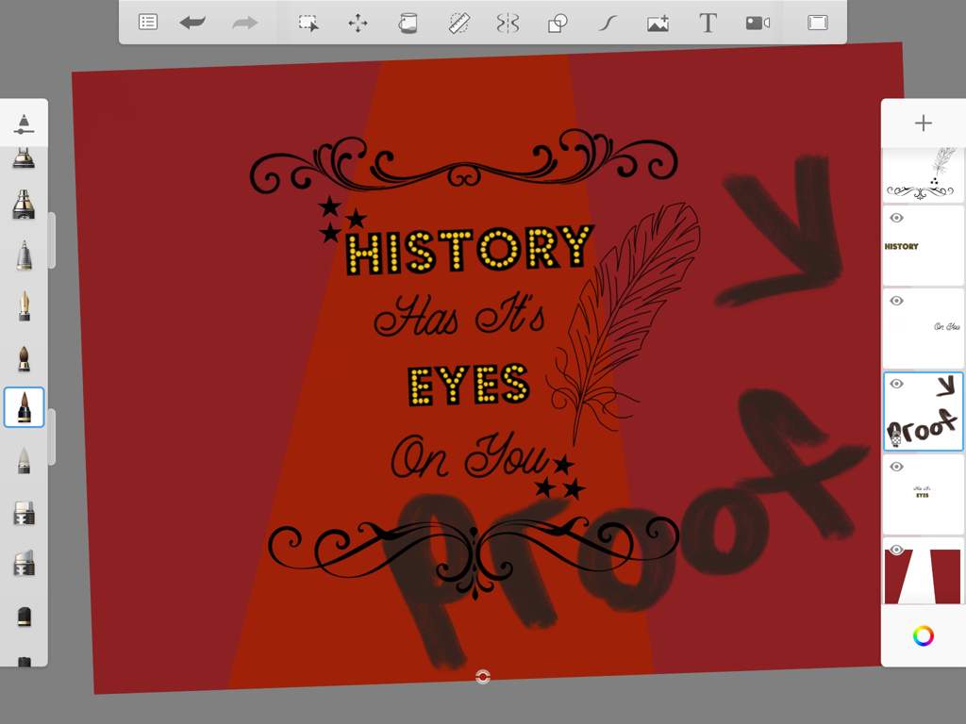This screenshot has height=724, width=966.
Task: Activate the Predictive Stroke tool
Action: (608, 23)
